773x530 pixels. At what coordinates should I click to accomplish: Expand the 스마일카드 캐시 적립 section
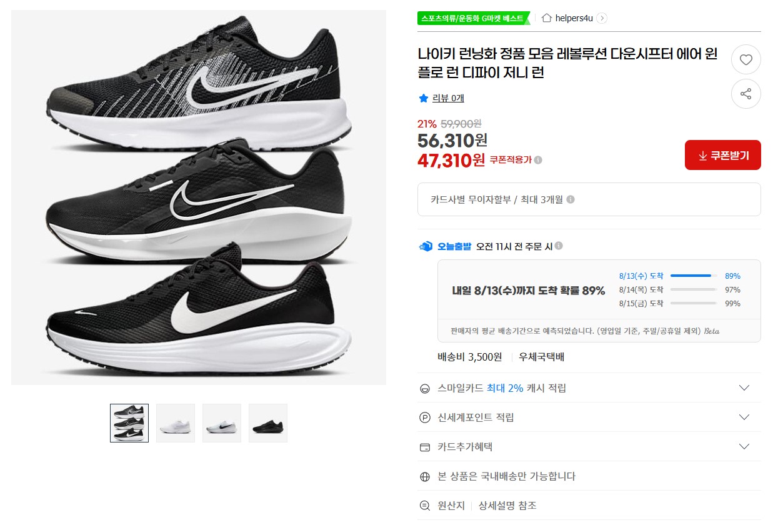[744, 388]
